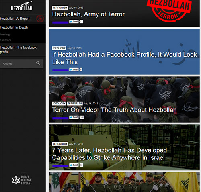
Task: Click IDEOLOGY tag on Terror On Video post
Action: click(59, 104)
